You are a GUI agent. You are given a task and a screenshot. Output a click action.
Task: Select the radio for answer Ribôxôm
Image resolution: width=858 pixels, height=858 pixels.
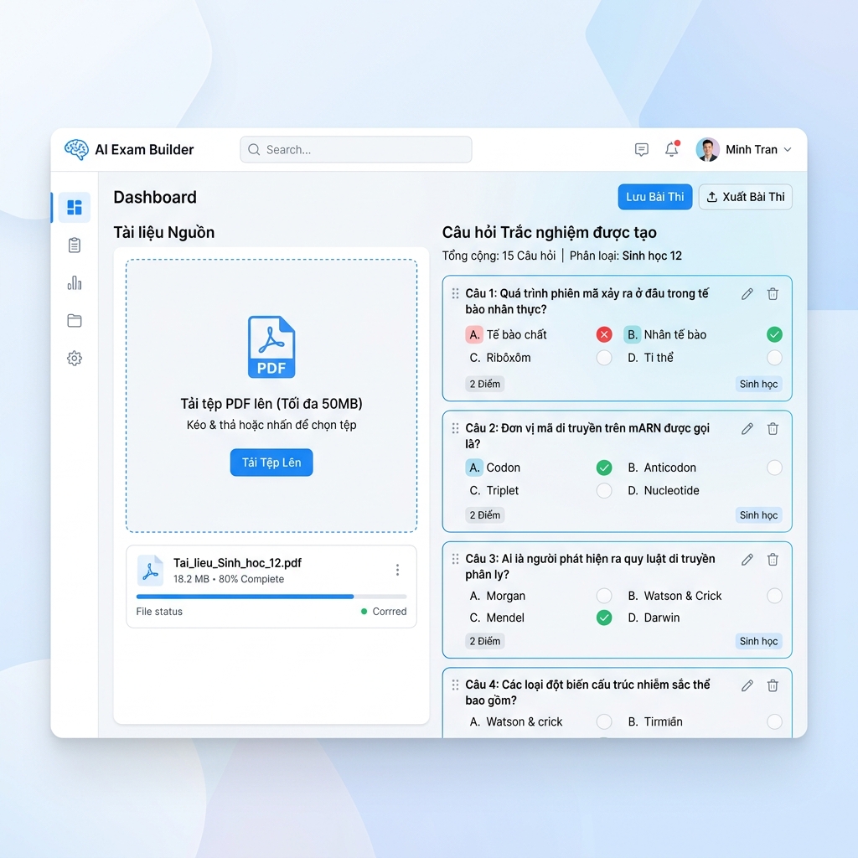tap(604, 358)
